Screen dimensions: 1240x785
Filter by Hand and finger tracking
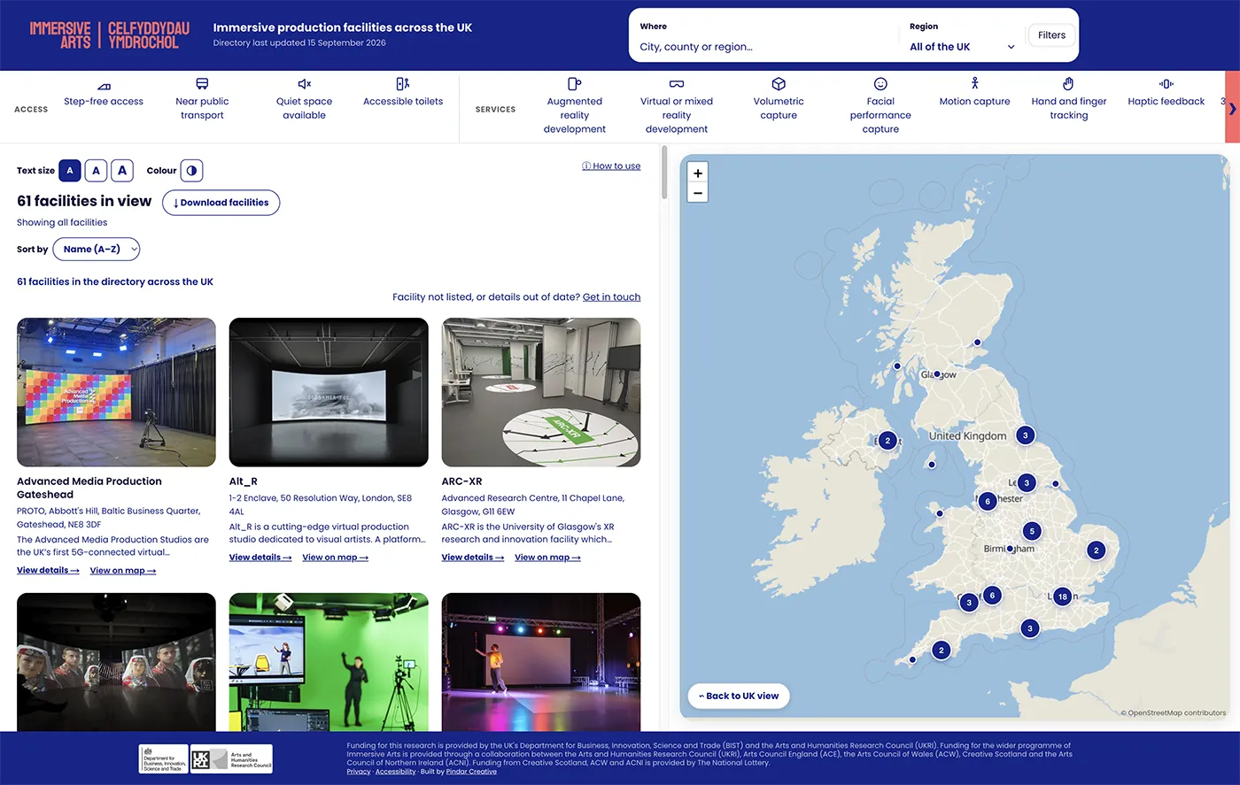(x=1069, y=99)
